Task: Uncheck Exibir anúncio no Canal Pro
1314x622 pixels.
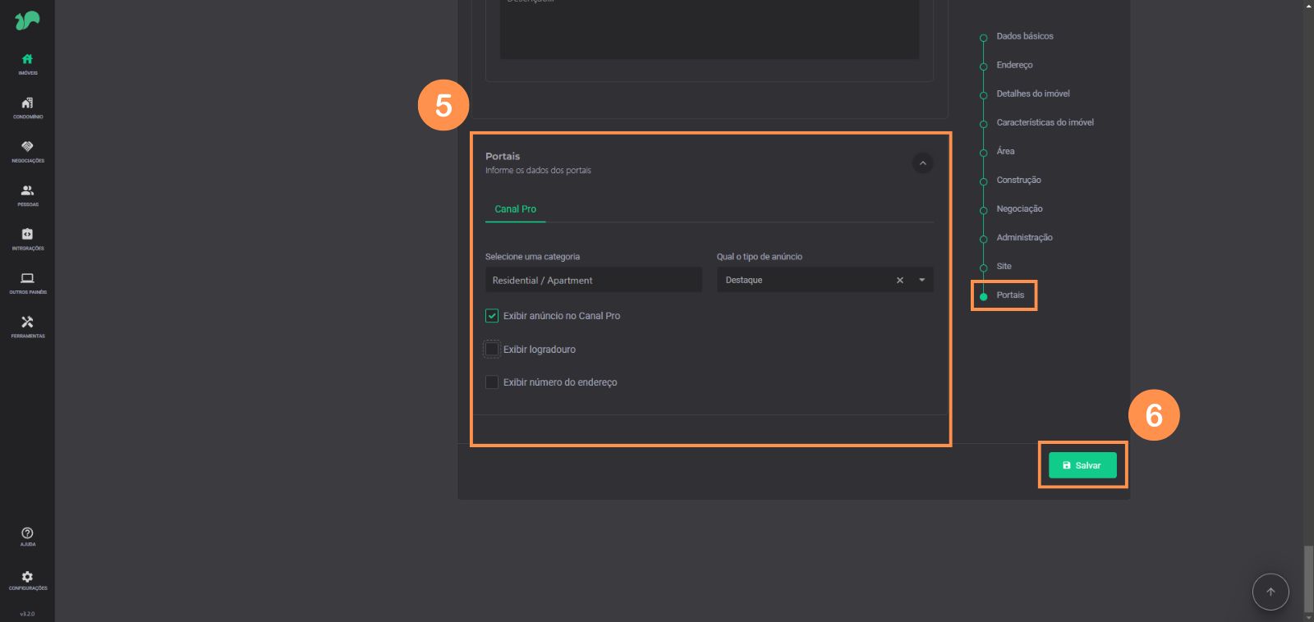Action: click(492, 316)
